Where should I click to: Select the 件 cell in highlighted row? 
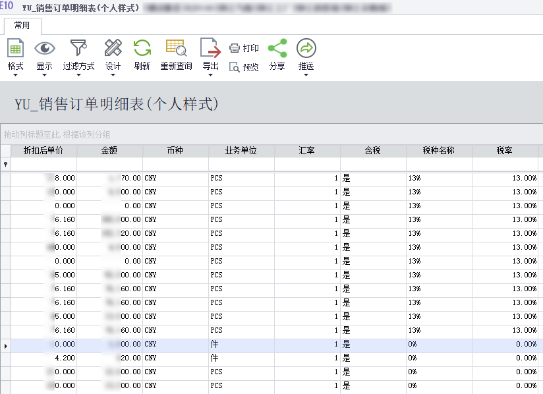point(241,345)
